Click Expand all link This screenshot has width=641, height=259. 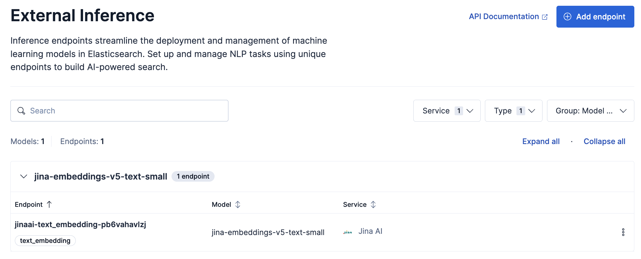pos(541,141)
